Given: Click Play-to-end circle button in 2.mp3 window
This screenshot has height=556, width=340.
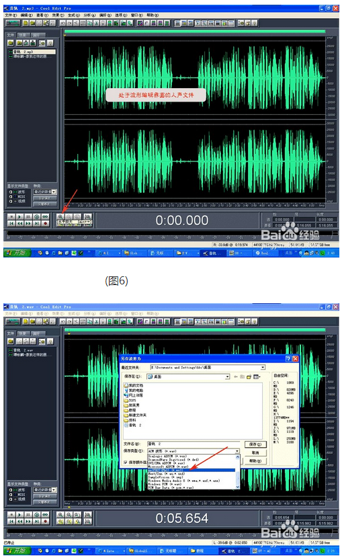Looking at the screenshot, I should click(x=36, y=216).
